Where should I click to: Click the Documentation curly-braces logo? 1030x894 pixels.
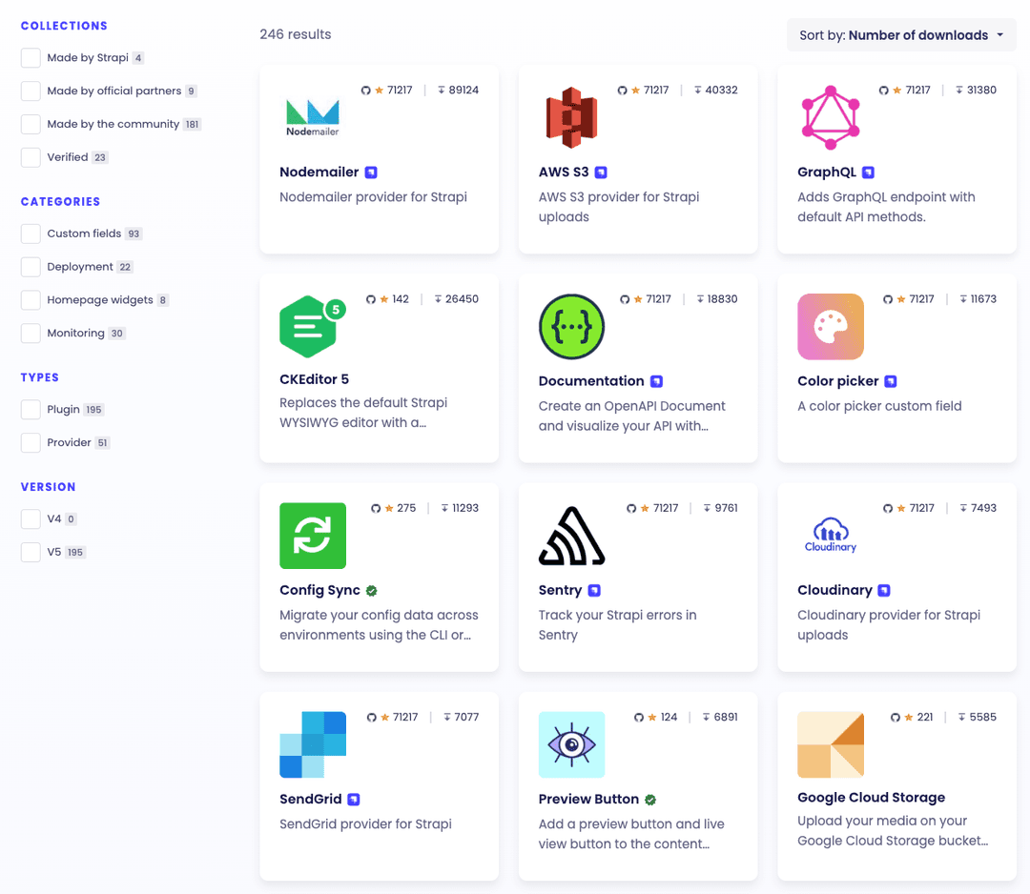click(571, 326)
